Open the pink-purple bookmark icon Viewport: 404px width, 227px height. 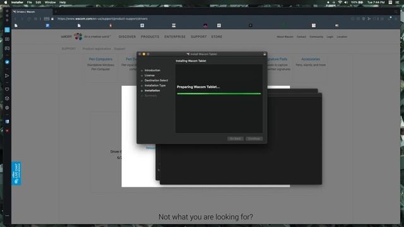click(x=205, y=25)
